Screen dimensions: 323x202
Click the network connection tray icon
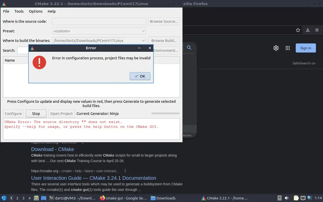point(303,198)
